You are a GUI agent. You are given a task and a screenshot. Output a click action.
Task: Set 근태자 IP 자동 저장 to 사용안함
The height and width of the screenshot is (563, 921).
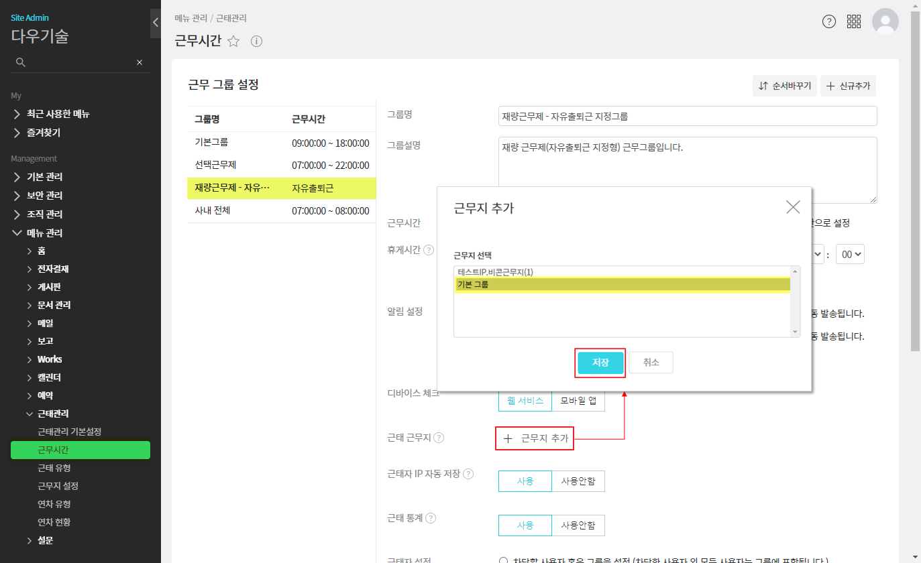coord(578,481)
